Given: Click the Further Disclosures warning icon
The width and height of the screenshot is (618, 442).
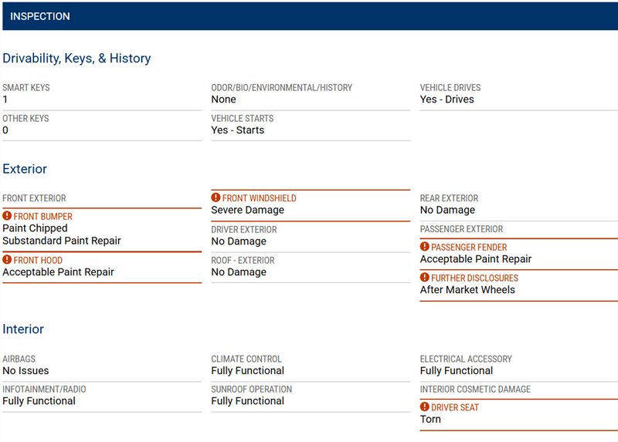Looking at the screenshot, I should [x=425, y=278].
